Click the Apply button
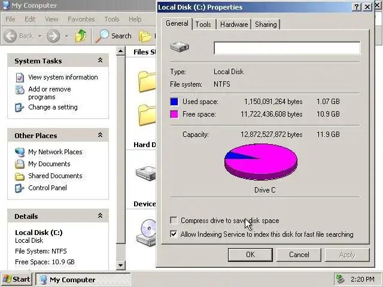Image resolution: width=383 pixels, height=287 pixels. (x=347, y=255)
